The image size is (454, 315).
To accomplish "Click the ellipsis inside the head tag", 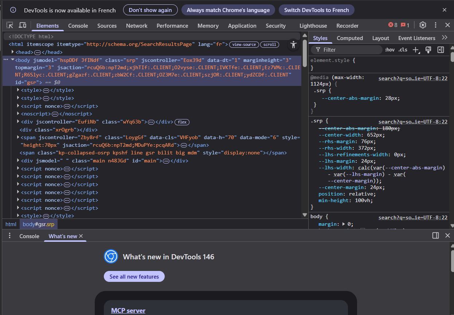I will [38, 52].
